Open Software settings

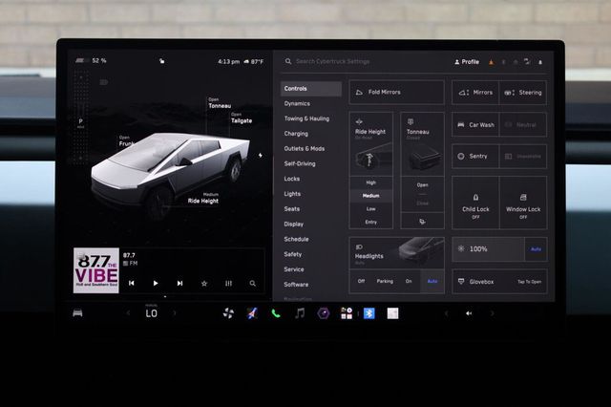(296, 285)
